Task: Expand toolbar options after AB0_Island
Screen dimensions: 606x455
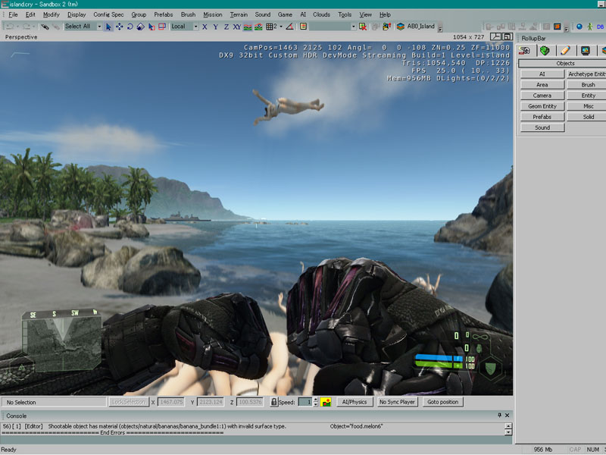Action: tap(440, 29)
